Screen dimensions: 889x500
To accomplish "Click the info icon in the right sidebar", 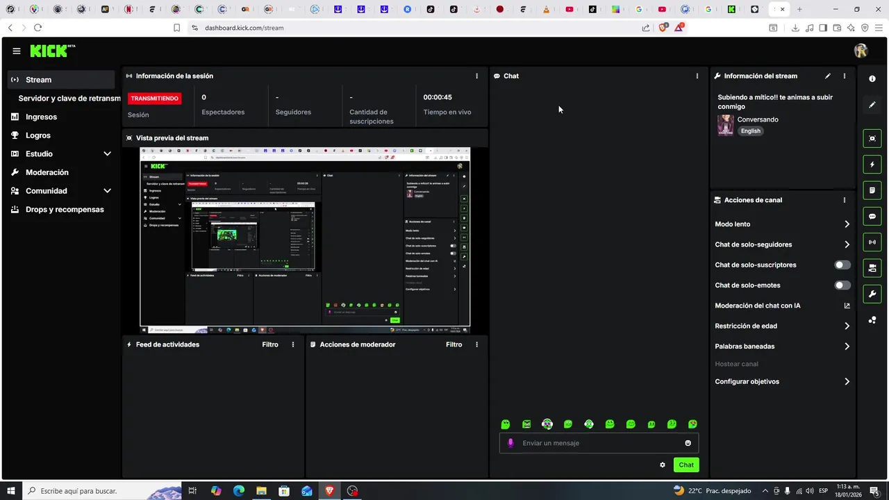I will [872, 79].
